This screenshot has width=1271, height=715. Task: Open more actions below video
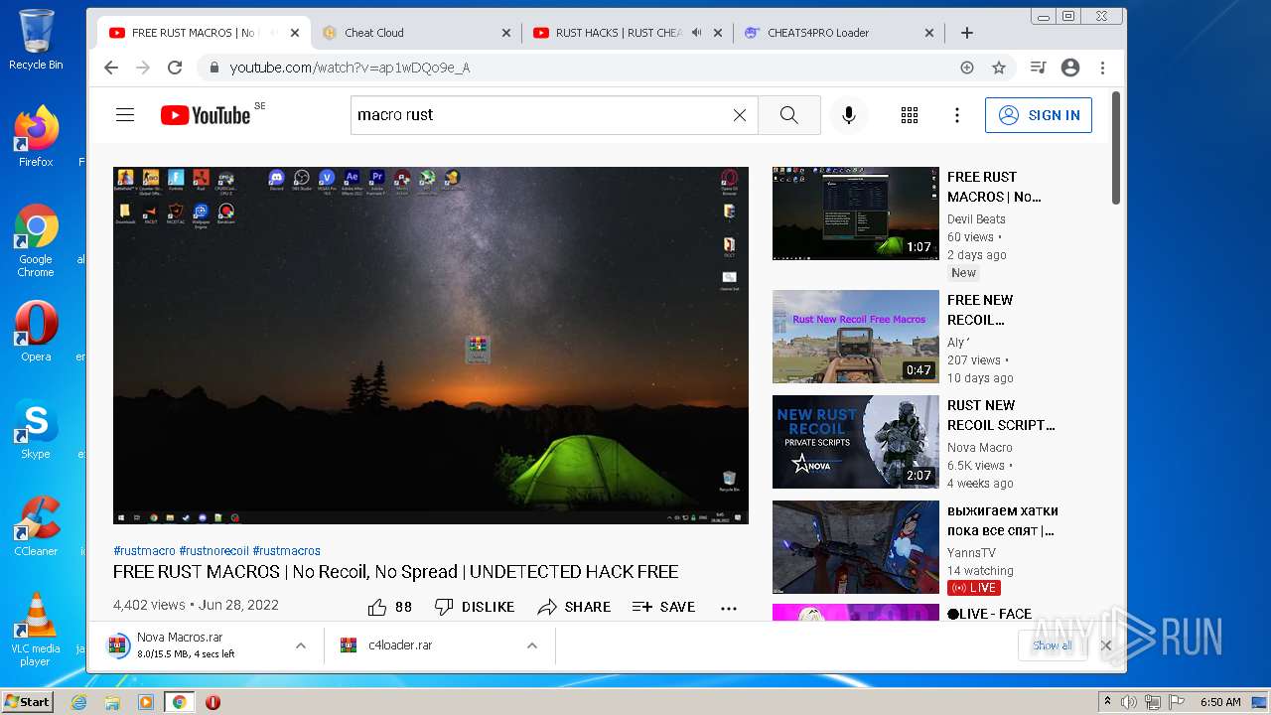coord(729,608)
